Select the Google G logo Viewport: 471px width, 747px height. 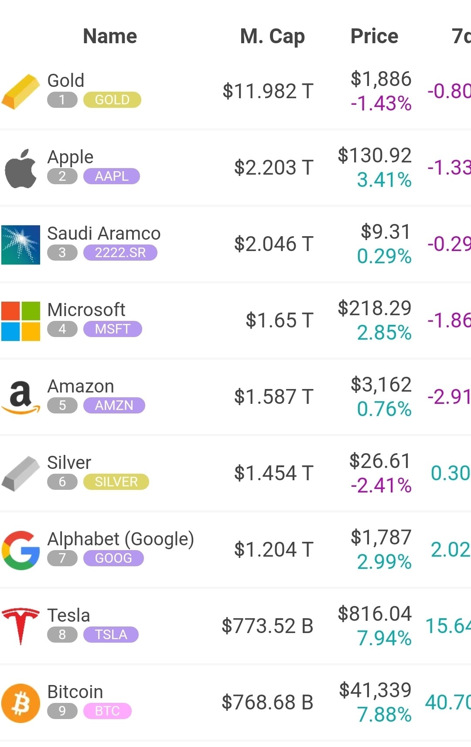(x=20, y=550)
